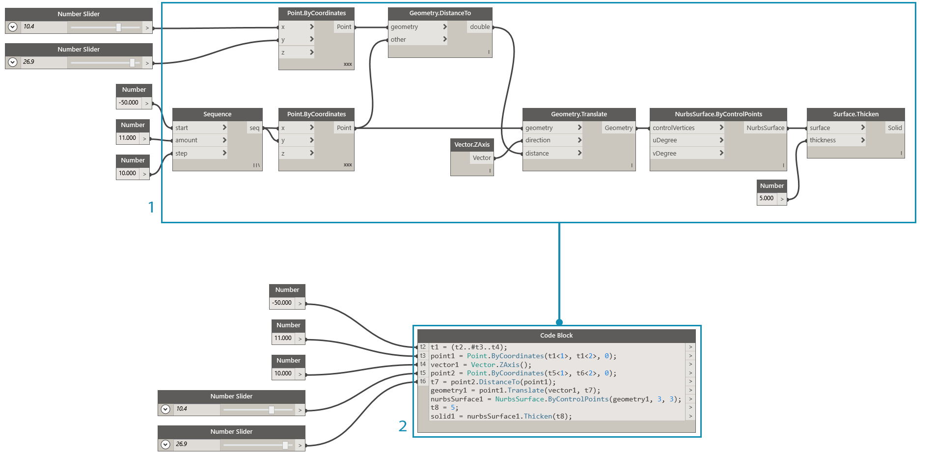Viewport: 935px width, 474px height.
Task: Click the geometry input arrow on Geometry.Translate
Action: pyautogui.click(x=580, y=128)
